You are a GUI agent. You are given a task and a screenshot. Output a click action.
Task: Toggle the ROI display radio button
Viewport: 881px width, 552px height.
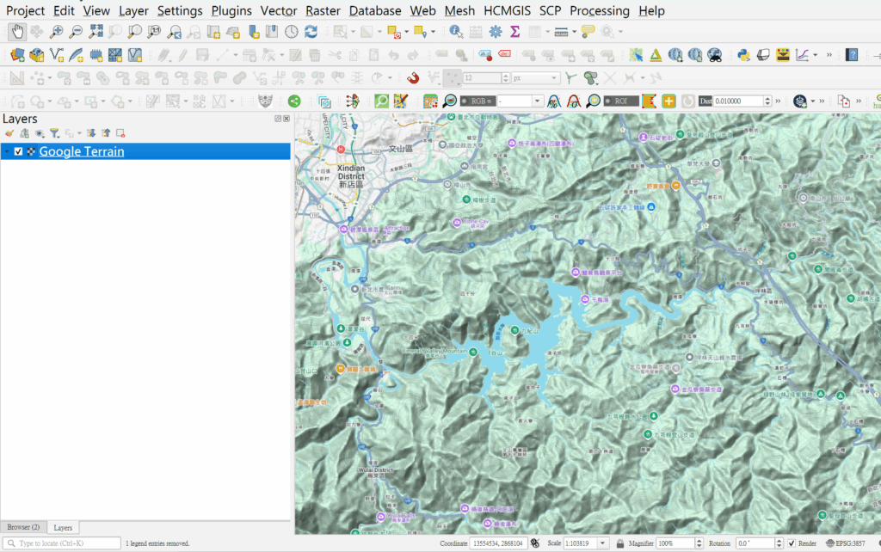pos(608,101)
